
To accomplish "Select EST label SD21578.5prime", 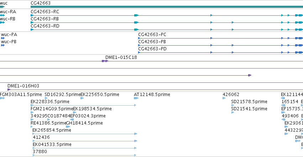I will [x=249, y=102].
